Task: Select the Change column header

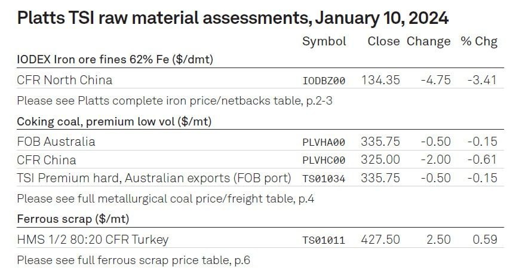Action: tap(429, 42)
